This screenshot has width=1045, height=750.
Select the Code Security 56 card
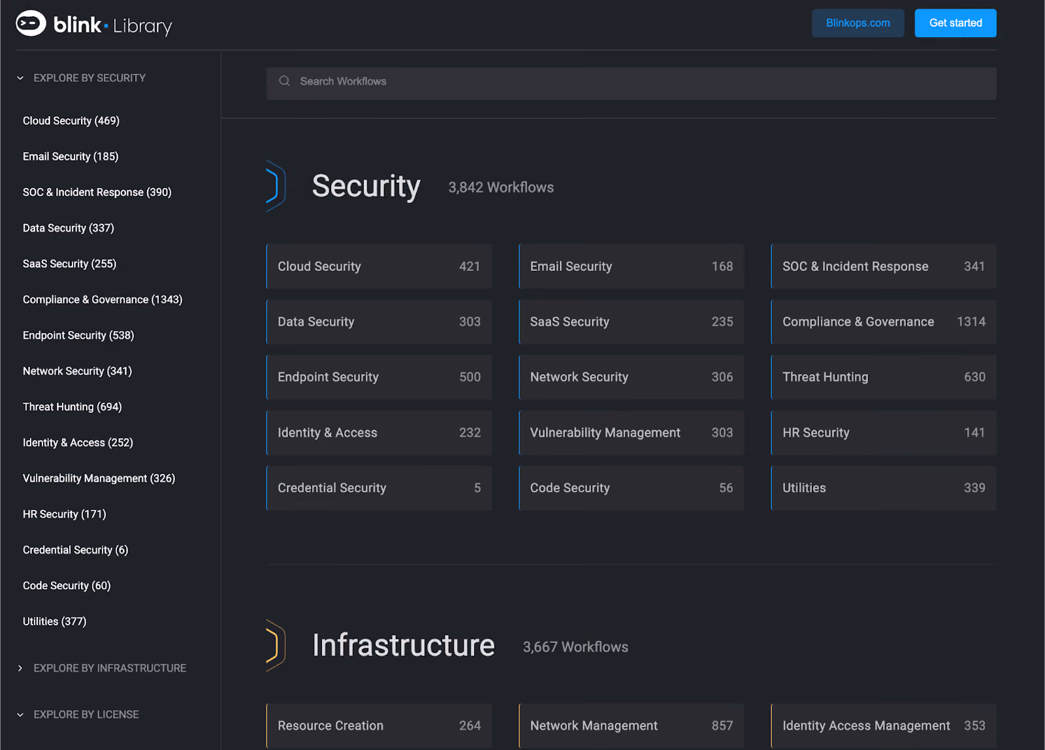pyautogui.click(x=631, y=488)
